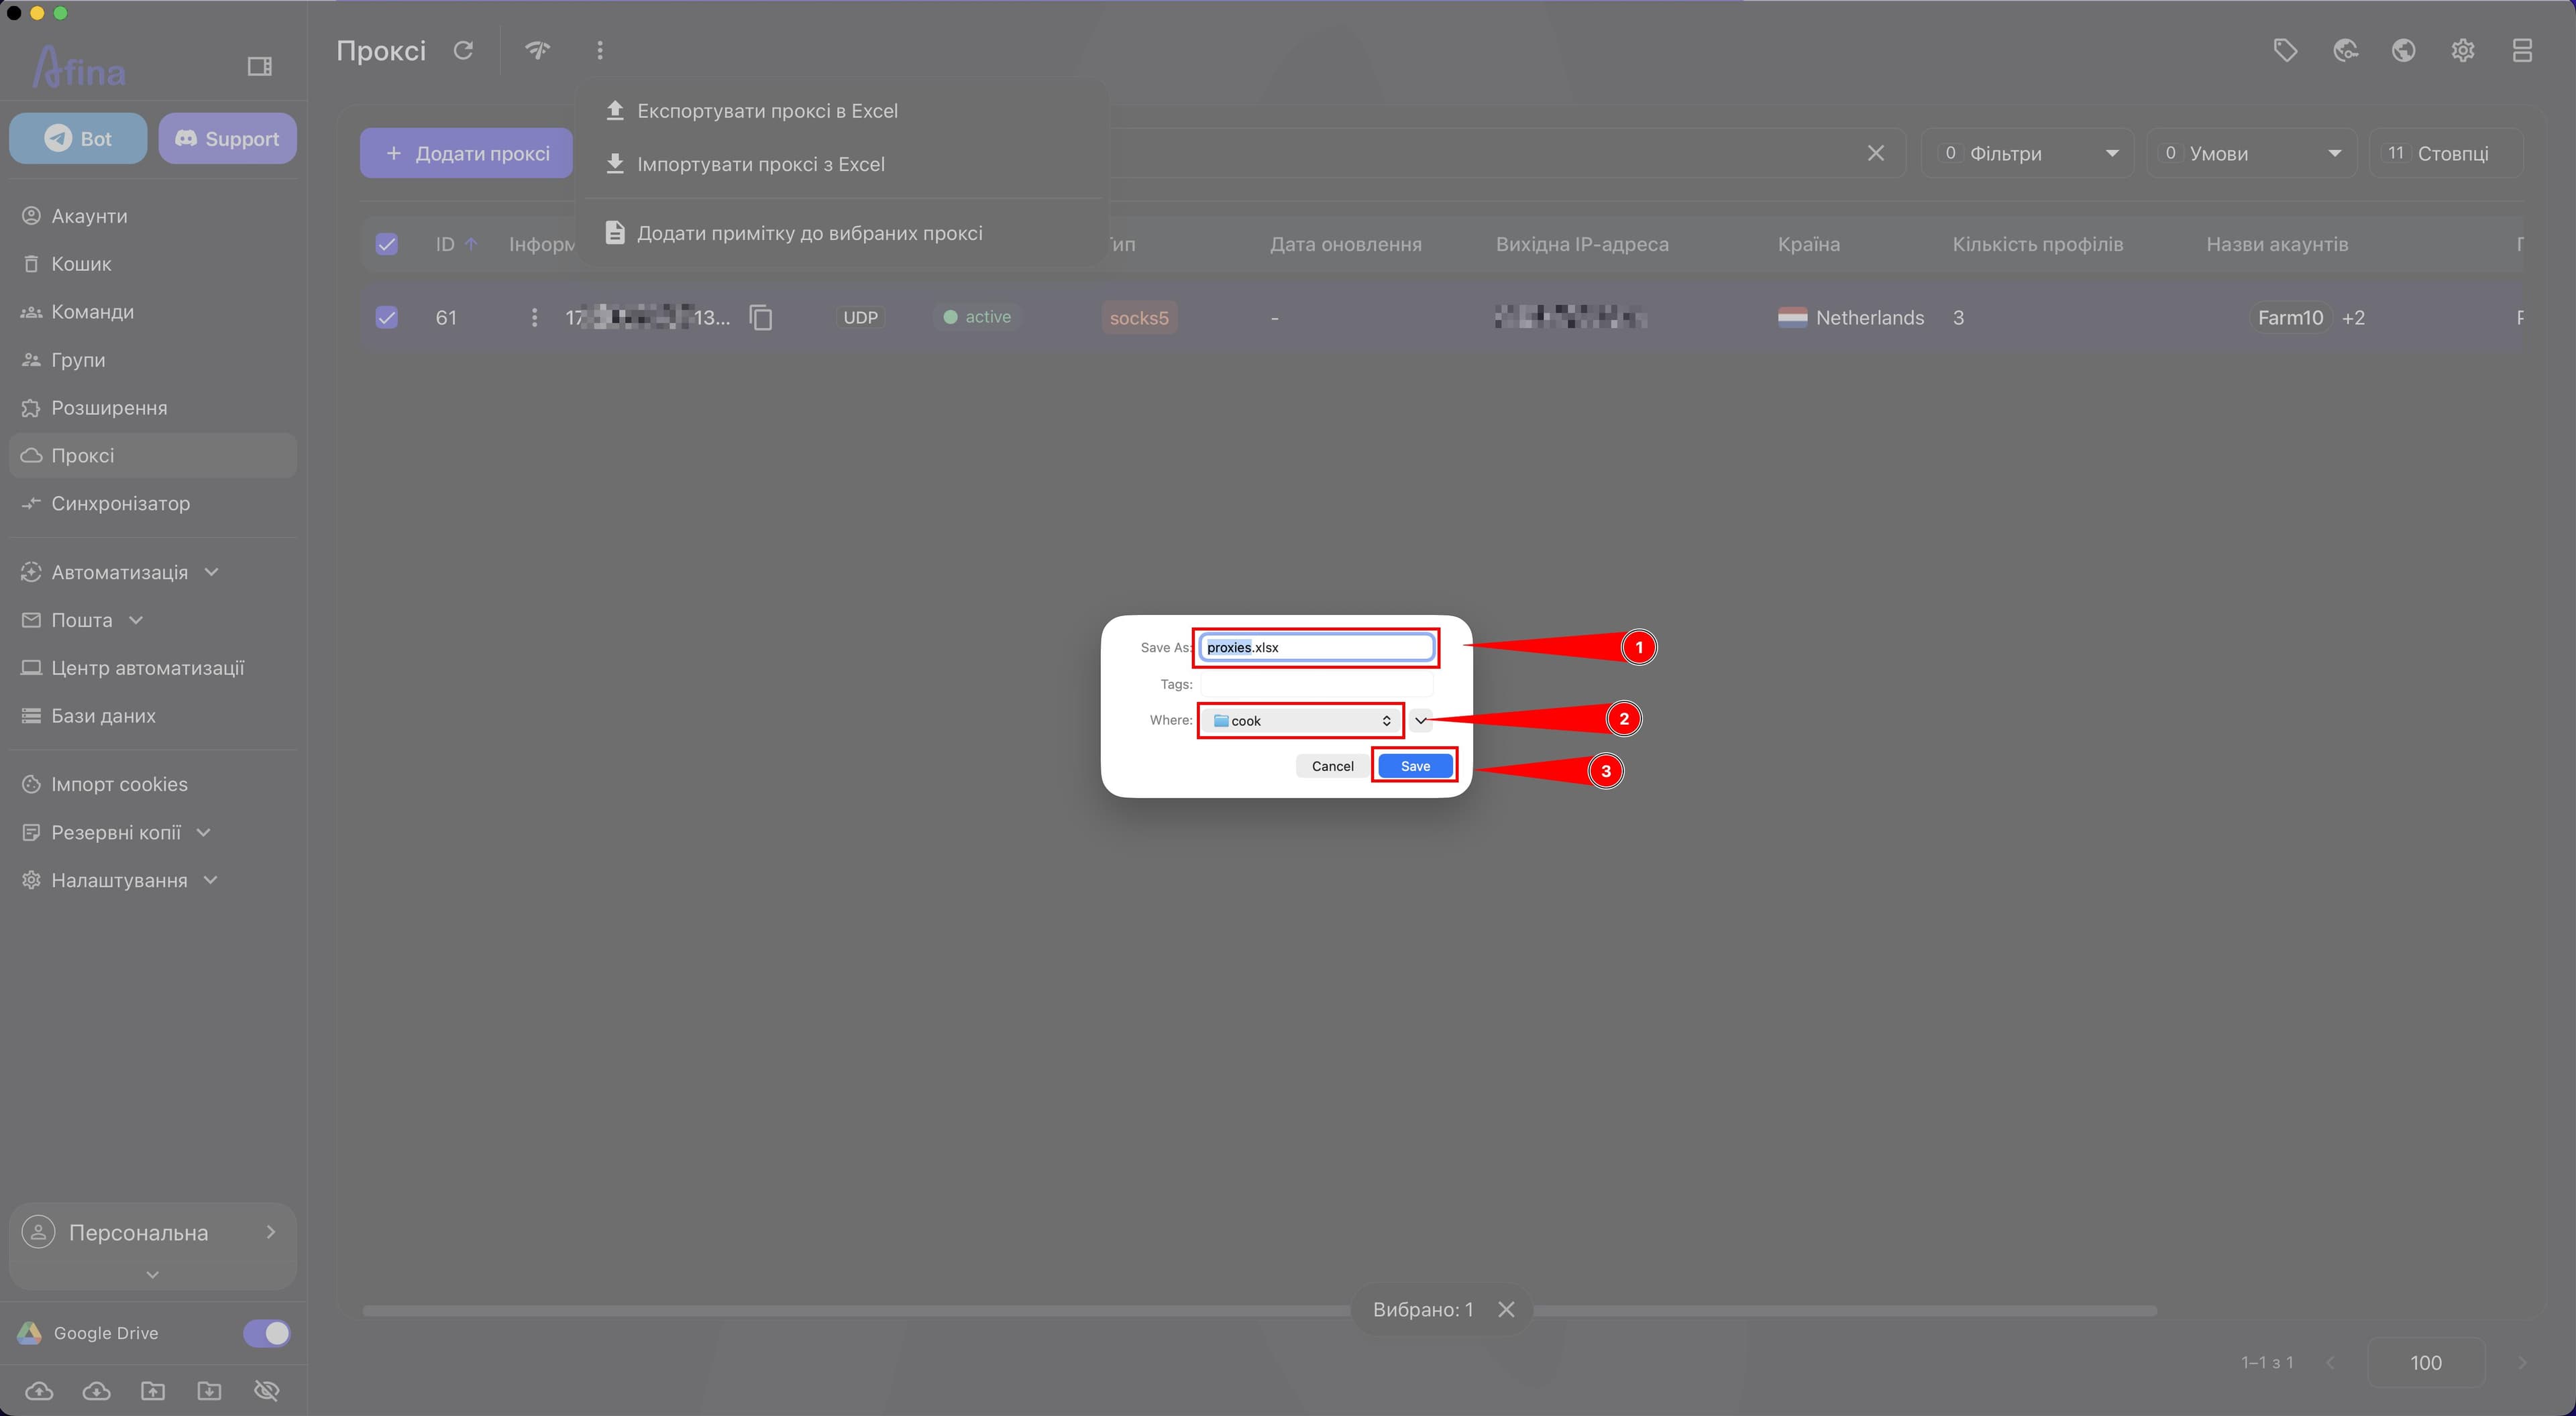The height and width of the screenshot is (1416, 2576).
Task: Open Центр автоматизації in the sidebar
Action: click(x=153, y=668)
